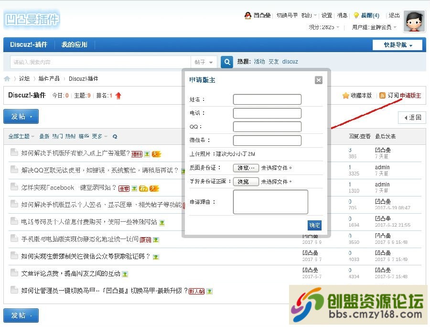Click thread folder icon for 解决QQ互联无法使用

pyautogui.click(x=14, y=170)
